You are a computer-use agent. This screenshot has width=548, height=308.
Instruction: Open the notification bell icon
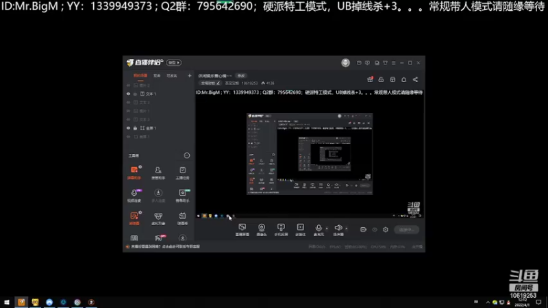pyautogui.click(x=403, y=79)
